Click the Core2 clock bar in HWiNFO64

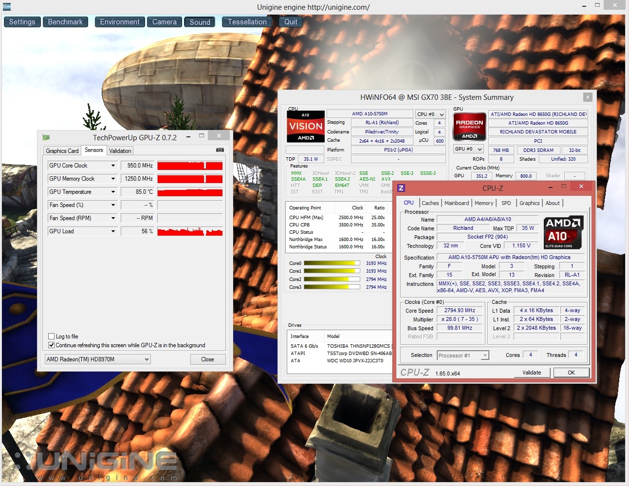(x=332, y=280)
